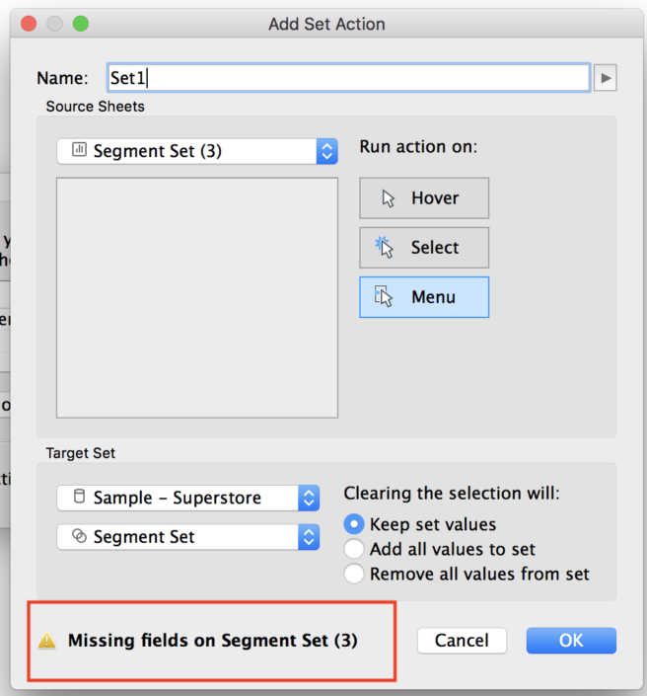Open the Segment Set (3) source sheet dropdown
Screen dimensions: 647x696
(x=326, y=151)
